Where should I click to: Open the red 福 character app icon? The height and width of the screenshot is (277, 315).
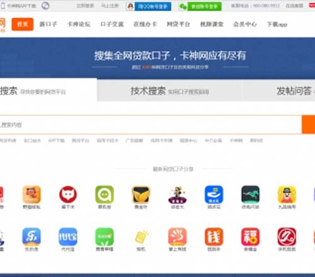(x=250, y=237)
